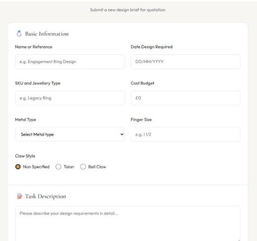Viewport: 257px width, 241px height.
Task: Click the design requirements text area
Action: coord(128,224)
